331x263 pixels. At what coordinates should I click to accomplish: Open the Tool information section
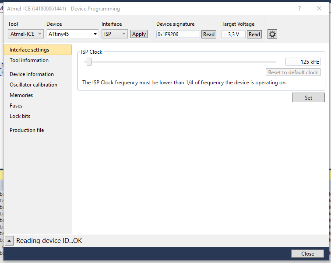click(x=29, y=60)
